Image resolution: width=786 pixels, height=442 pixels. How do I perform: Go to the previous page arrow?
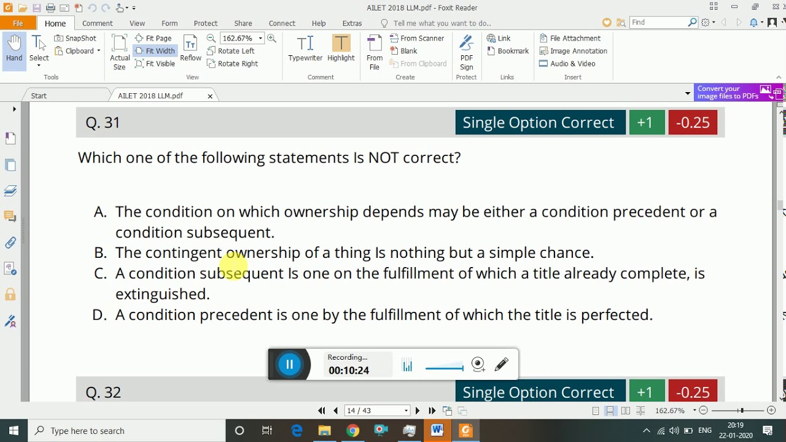point(335,411)
